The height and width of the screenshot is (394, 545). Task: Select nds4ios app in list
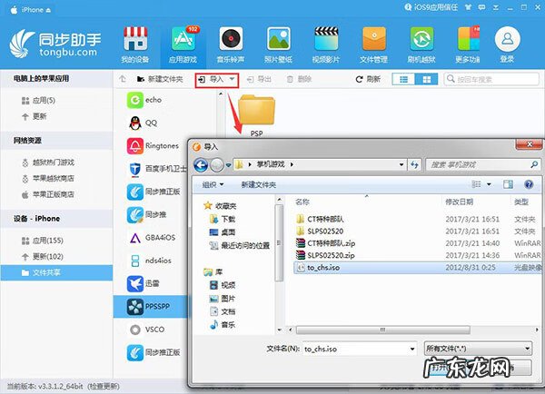pos(151,261)
